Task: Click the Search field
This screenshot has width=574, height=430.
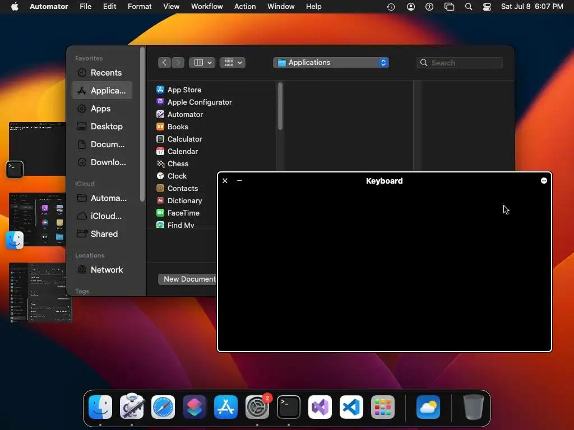Action: (460, 63)
